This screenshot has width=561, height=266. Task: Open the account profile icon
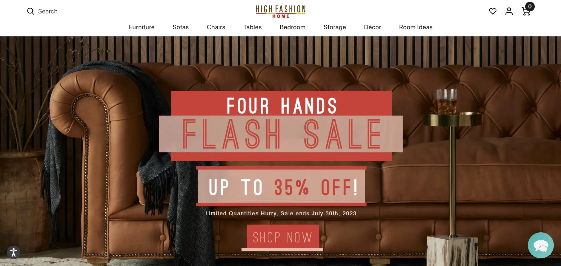pyautogui.click(x=509, y=11)
